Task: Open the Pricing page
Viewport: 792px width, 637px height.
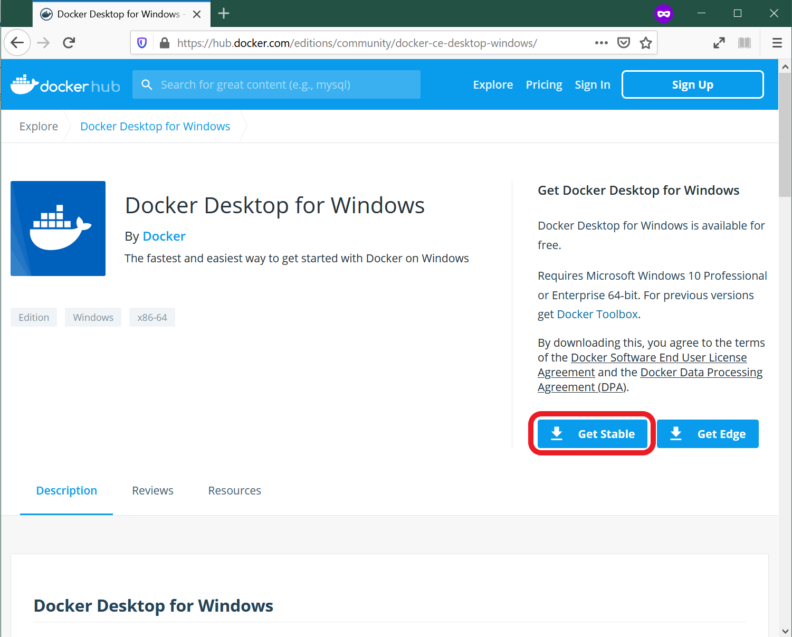Action: coord(544,84)
